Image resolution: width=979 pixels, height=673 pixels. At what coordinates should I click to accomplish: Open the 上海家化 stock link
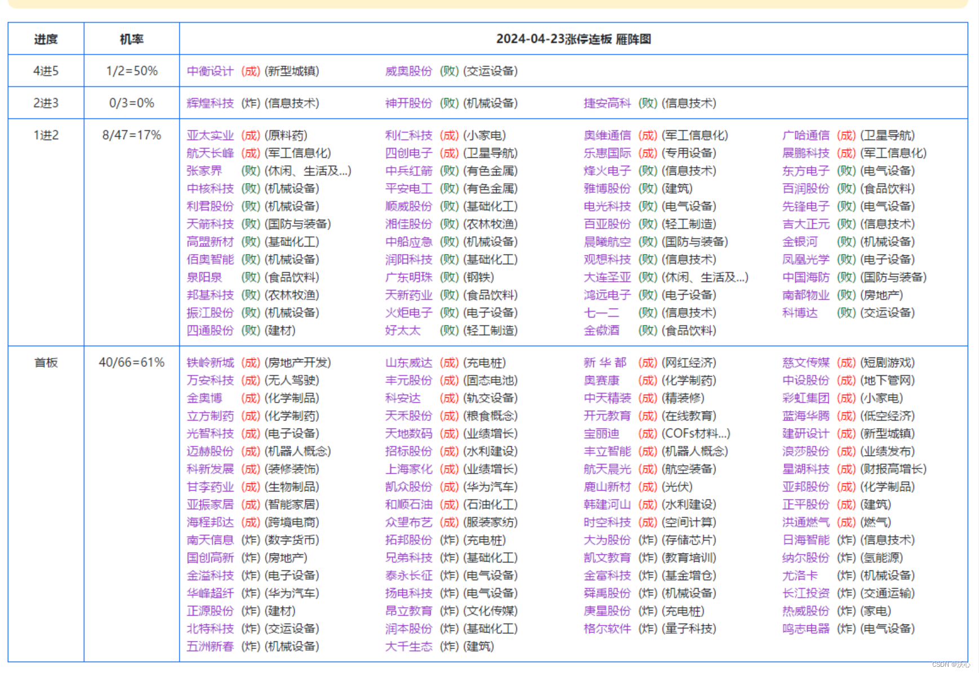click(x=408, y=469)
